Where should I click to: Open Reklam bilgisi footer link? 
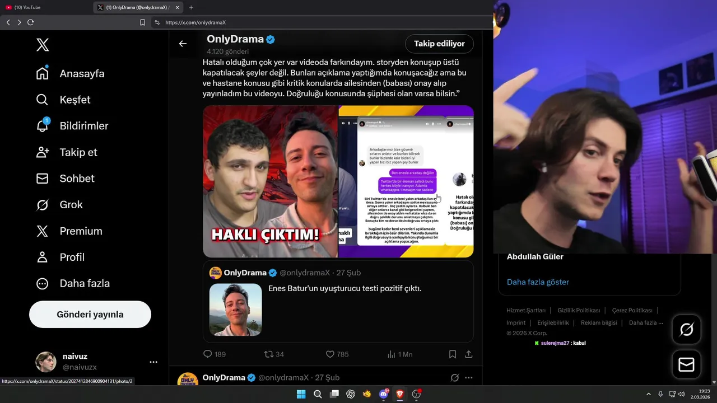coord(599,322)
